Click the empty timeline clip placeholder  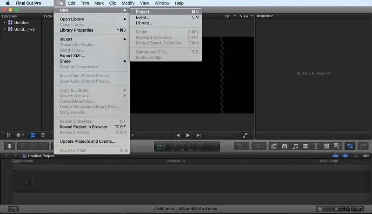[x=29, y=182]
